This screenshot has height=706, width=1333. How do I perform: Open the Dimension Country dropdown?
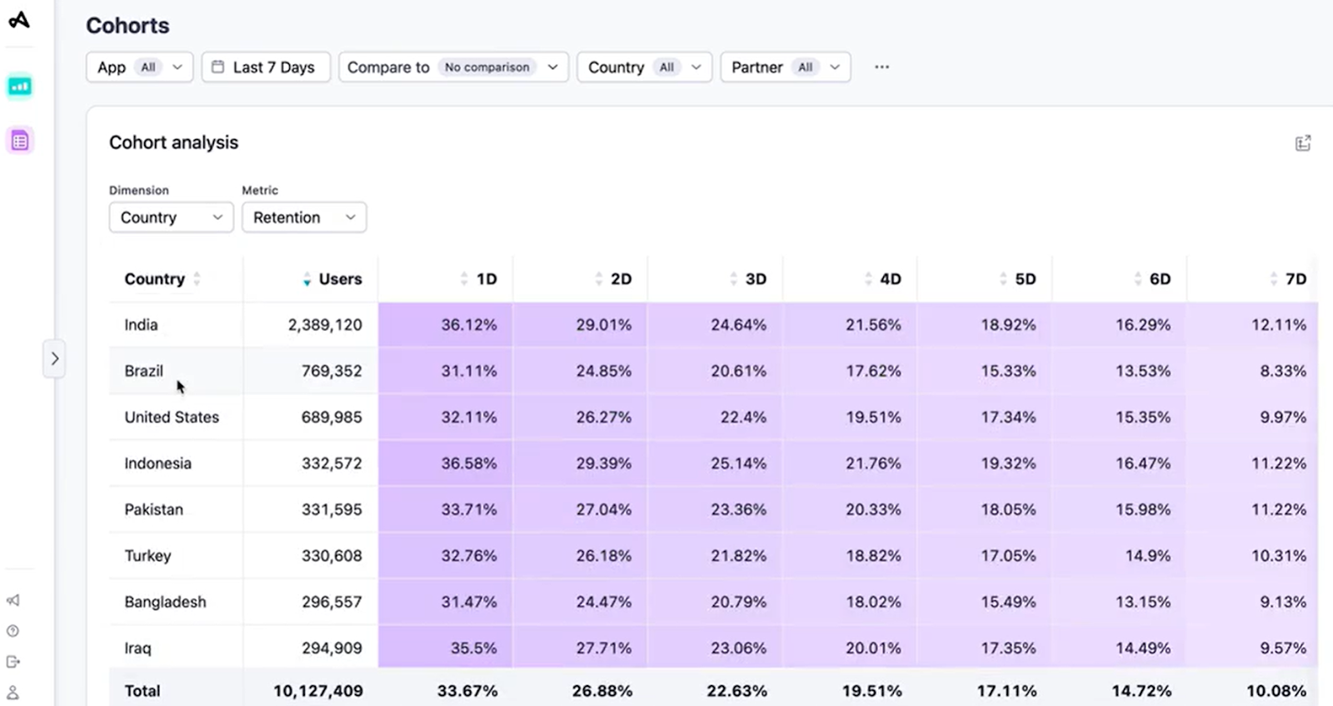(x=171, y=218)
